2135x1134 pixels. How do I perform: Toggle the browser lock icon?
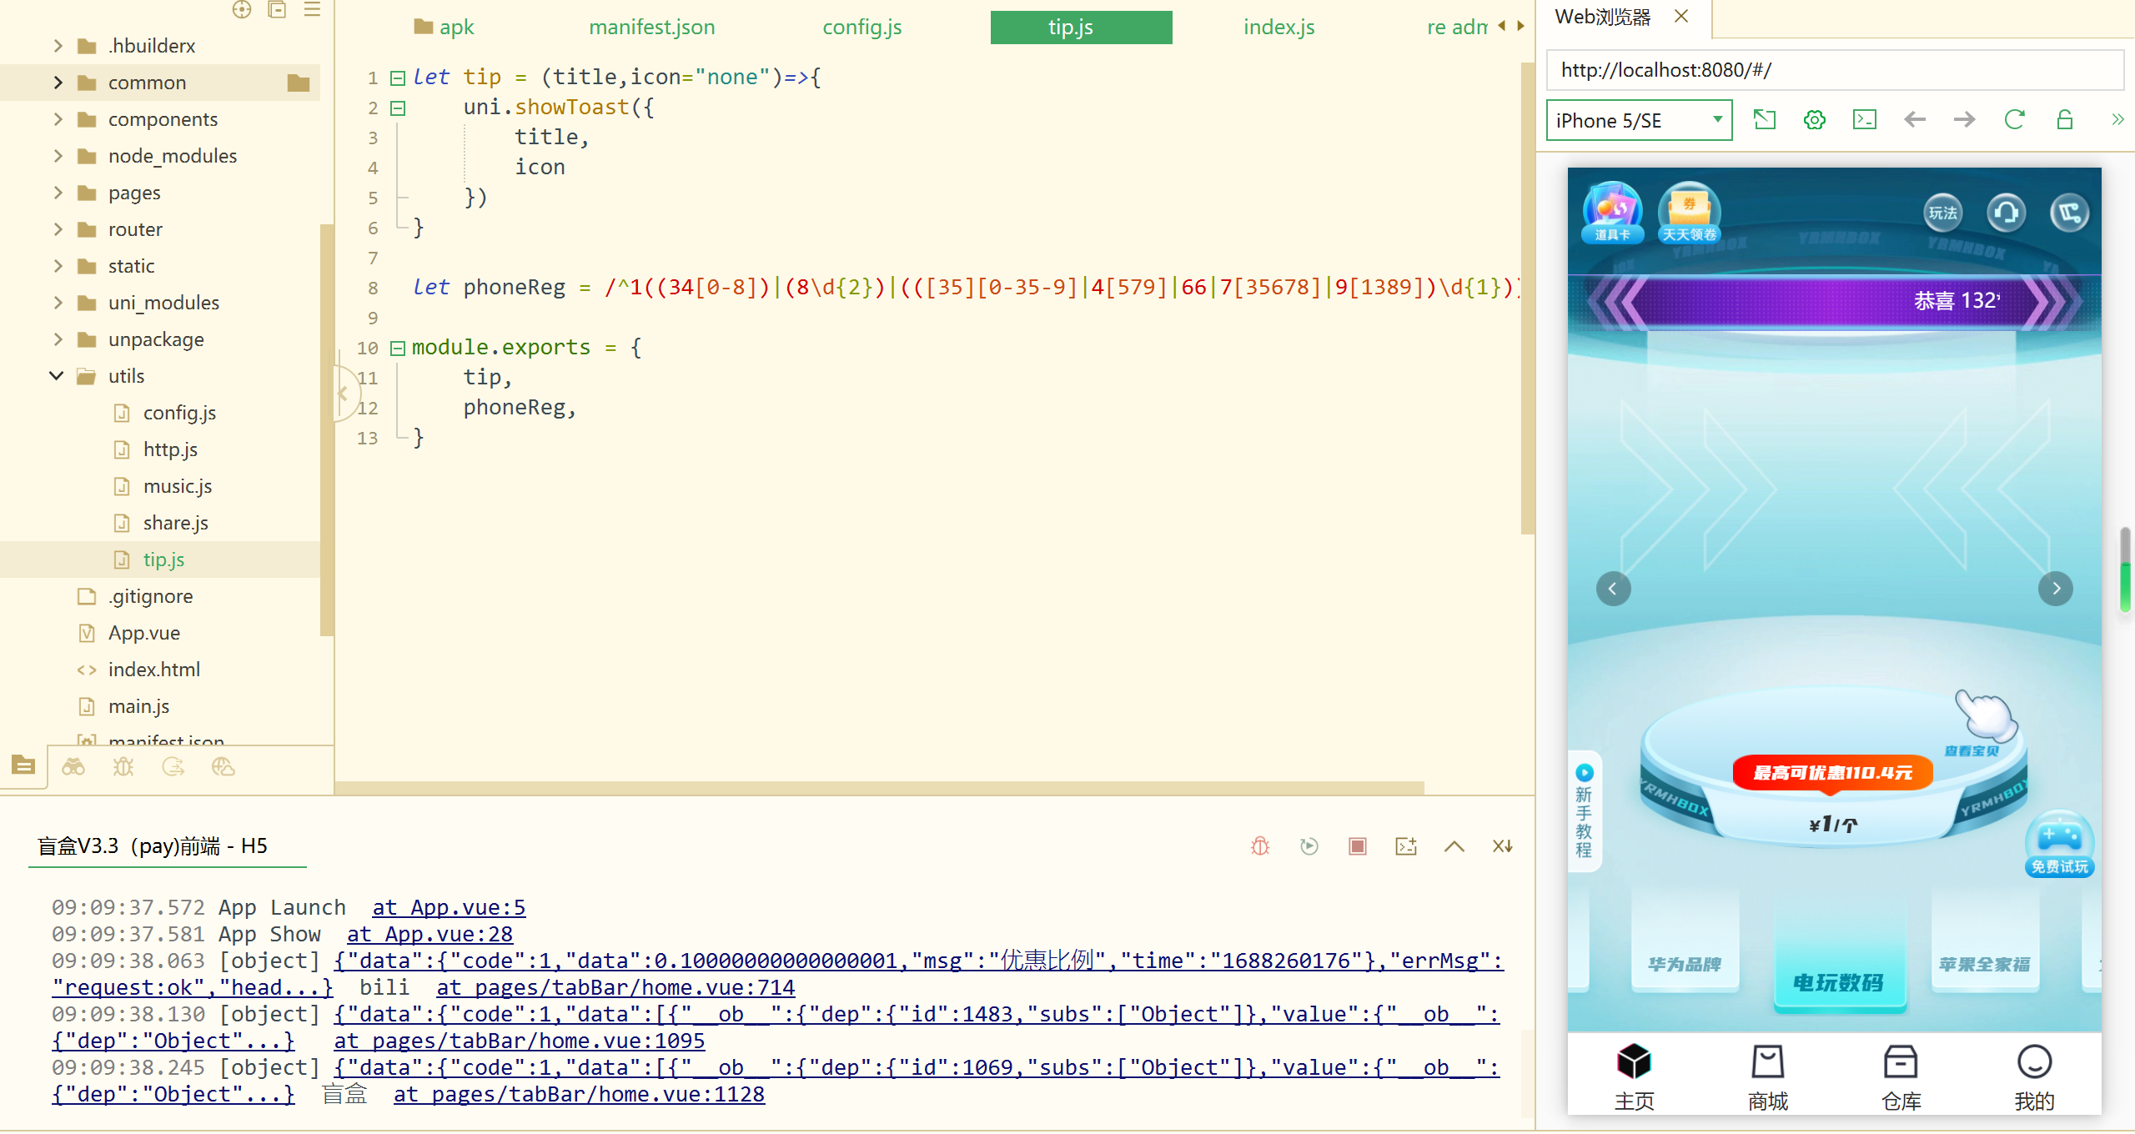(x=2064, y=120)
